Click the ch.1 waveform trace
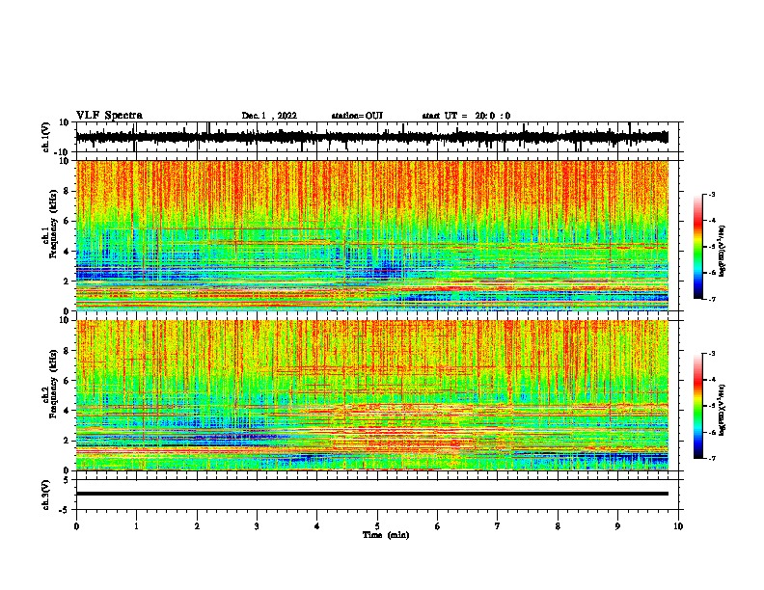 point(371,137)
